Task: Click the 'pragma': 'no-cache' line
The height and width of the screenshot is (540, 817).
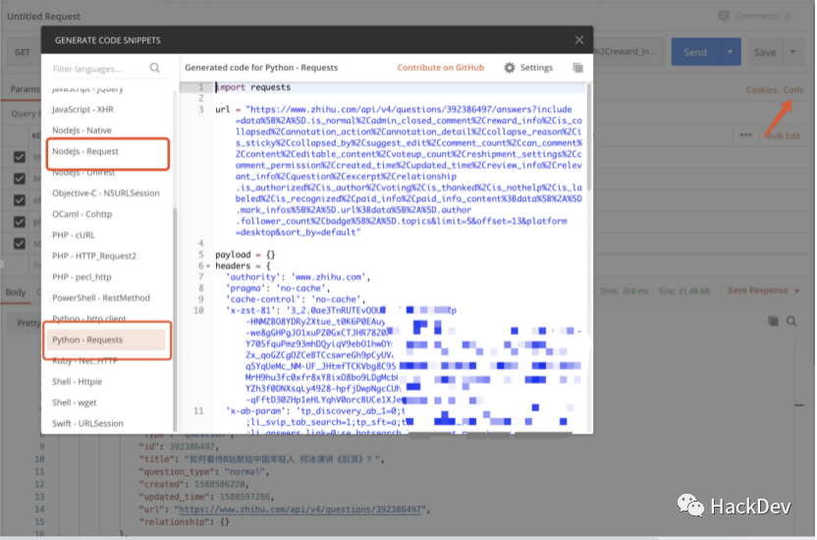Action: [x=278, y=288]
